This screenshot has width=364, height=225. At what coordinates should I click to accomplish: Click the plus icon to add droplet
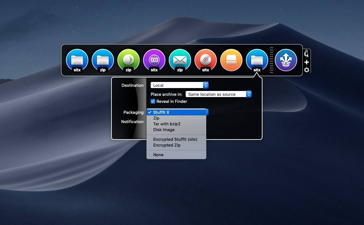[x=306, y=62]
